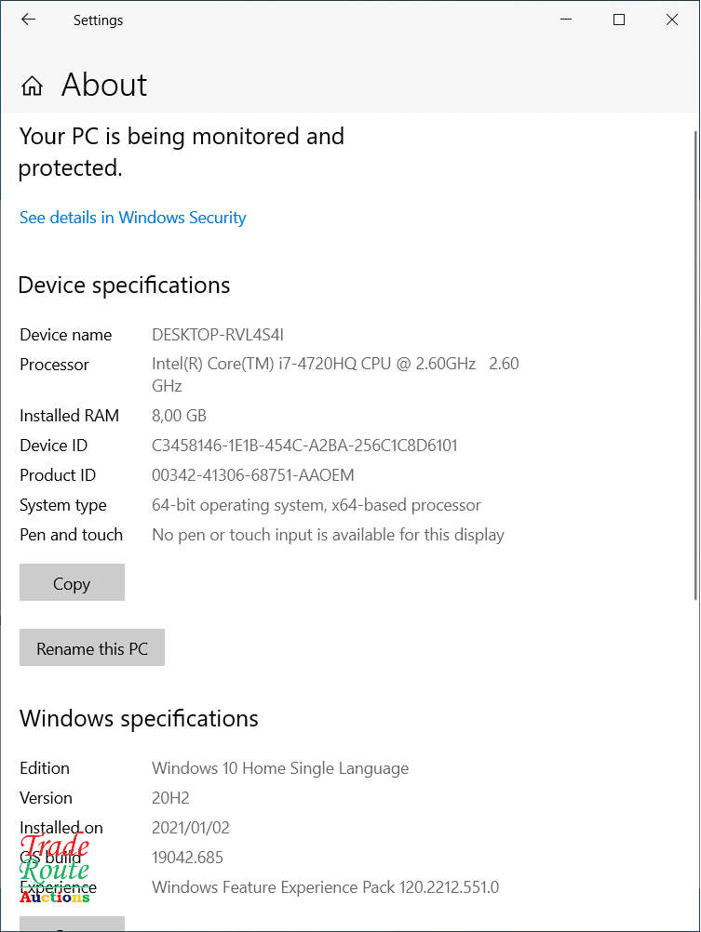Open See details in Windows Security
The height and width of the screenshot is (932, 701).
132,217
